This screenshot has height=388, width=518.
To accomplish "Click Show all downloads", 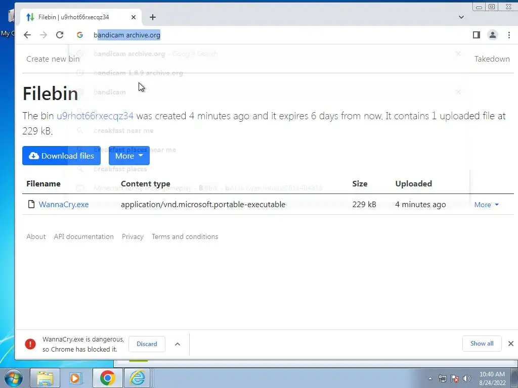I will 482,344.
